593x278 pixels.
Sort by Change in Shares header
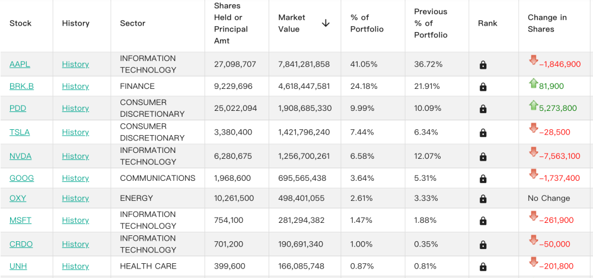pos(547,24)
